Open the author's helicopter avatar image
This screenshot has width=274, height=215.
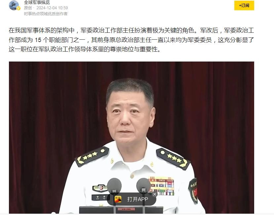(14, 5)
